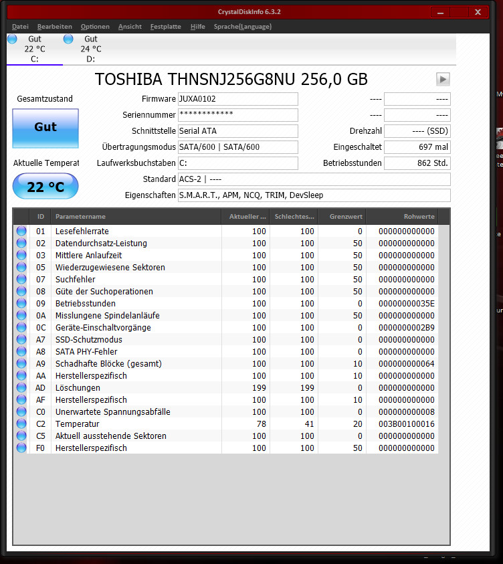Click the Firmware field JUXA0102
The width and height of the screenshot is (503, 564).
point(238,99)
